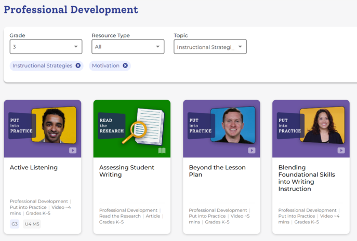Click book icon on Assessing Student Writing card
357x241 pixels.
pos(162,151)
